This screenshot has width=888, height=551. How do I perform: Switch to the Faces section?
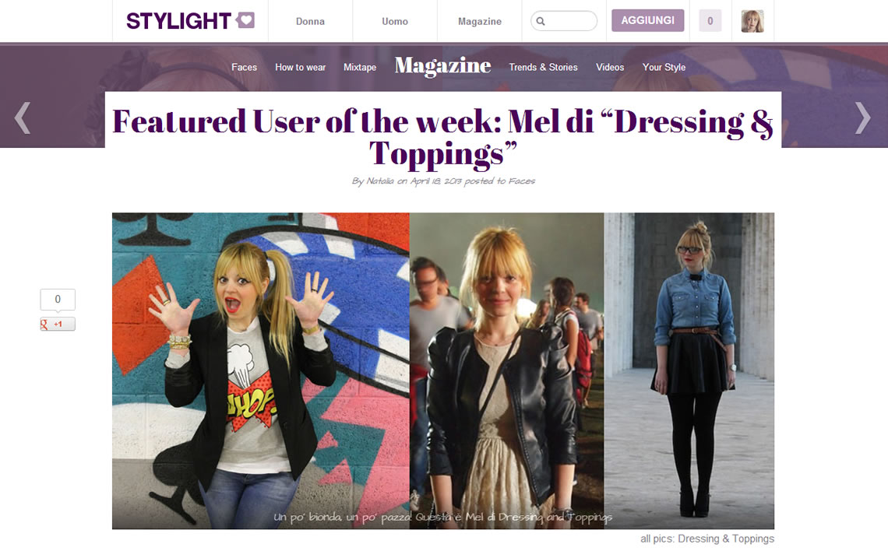coord(244,68)
